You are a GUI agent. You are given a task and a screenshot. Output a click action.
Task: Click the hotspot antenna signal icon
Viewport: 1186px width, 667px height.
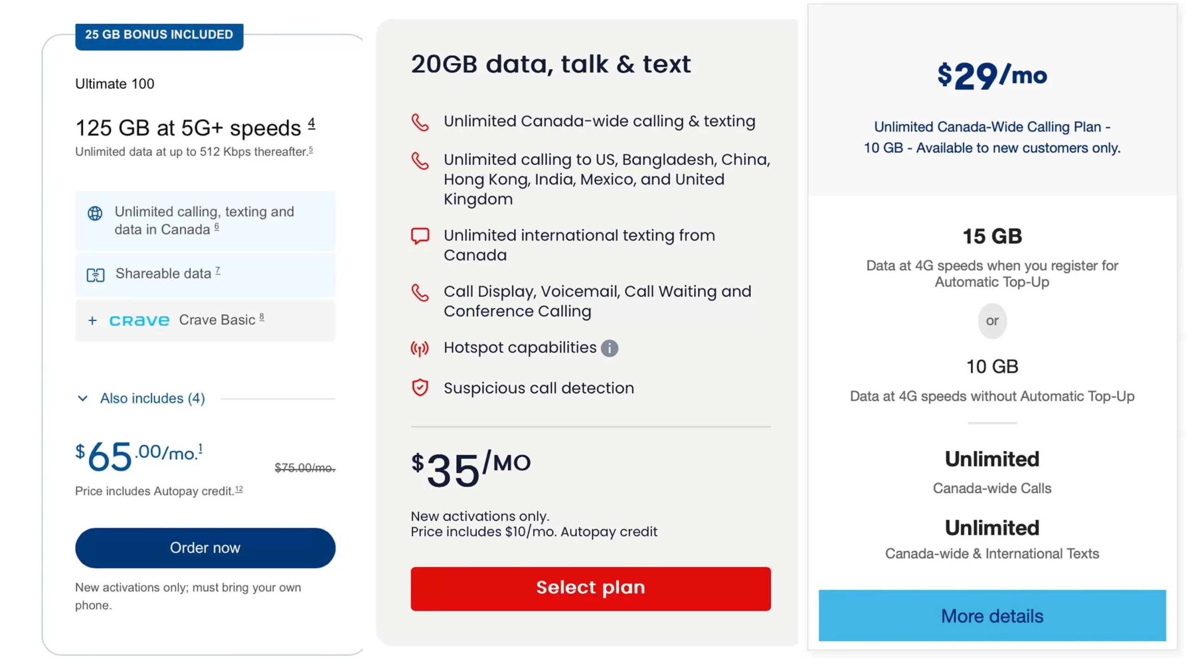(x=420, y=348)
